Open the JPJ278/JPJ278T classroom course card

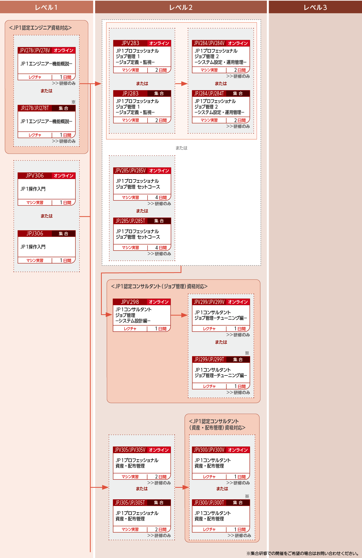tap(47, 121)
